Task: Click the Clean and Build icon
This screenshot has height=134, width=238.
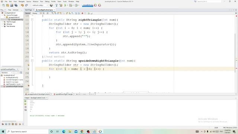Action: pyautogui.click(x=61, y=5)
